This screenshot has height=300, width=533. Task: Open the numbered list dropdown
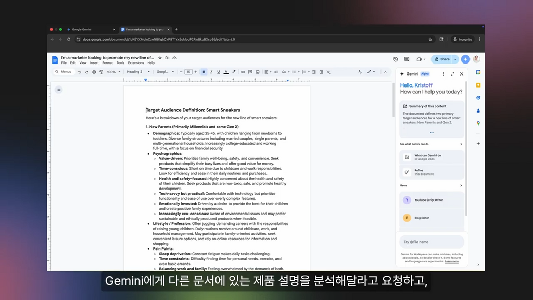[x=306, y=72]
